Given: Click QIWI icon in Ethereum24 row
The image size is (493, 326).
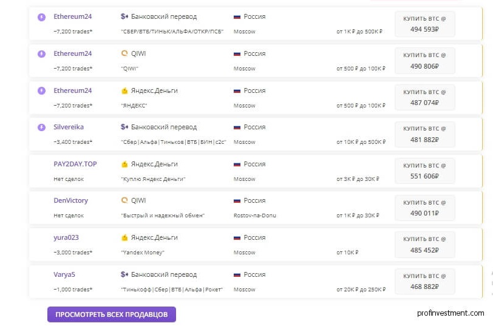Looking at the screenshot, I should coord(124,53).
